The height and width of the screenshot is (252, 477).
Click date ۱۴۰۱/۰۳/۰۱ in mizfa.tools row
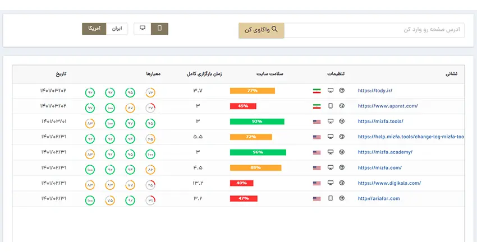(x=54, y=121)
